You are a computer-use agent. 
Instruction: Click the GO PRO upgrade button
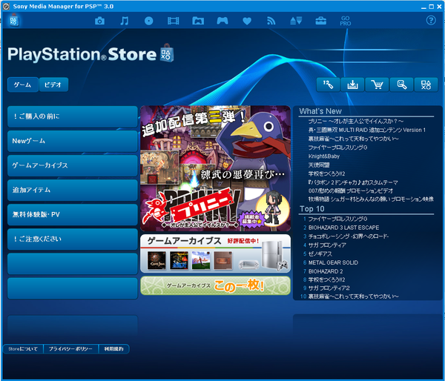tap(346, 21)
